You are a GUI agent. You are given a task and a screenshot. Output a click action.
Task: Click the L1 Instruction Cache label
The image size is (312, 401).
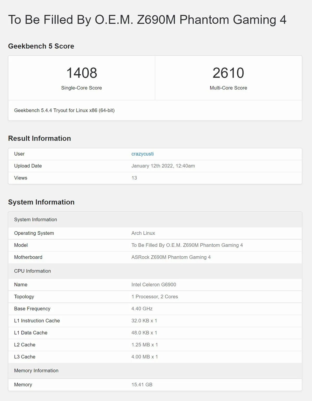click(x=37, y=321)
